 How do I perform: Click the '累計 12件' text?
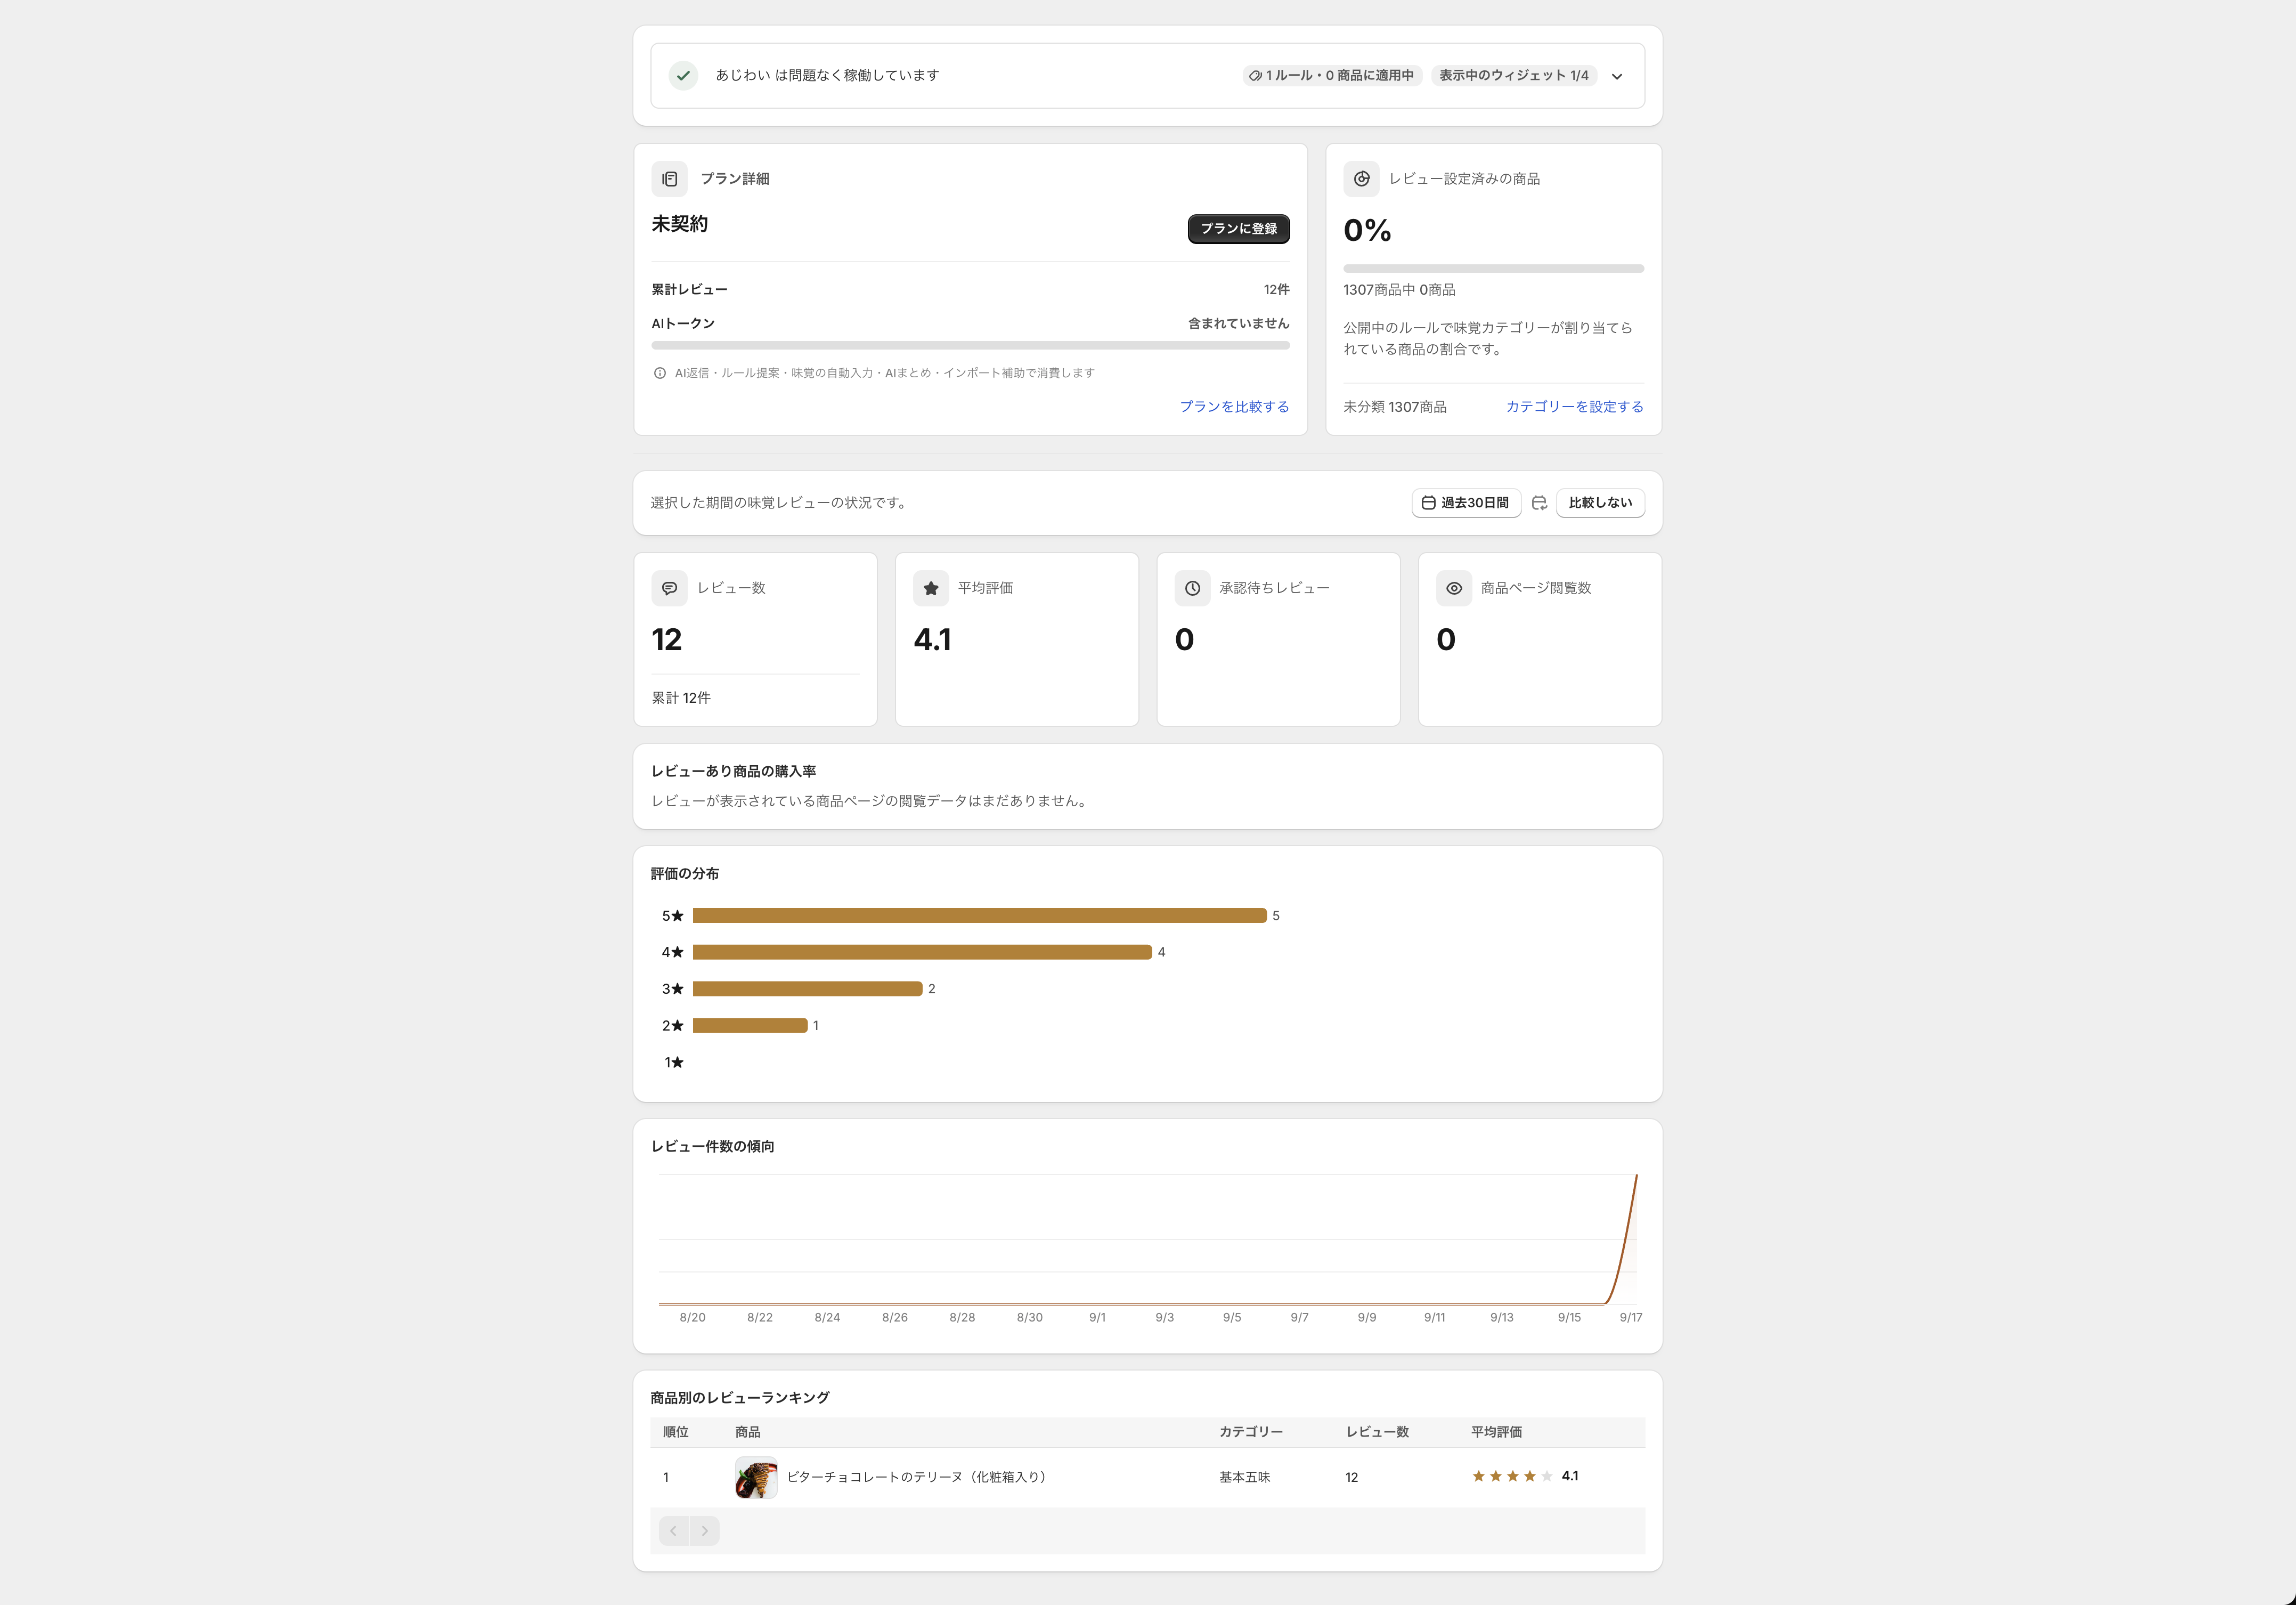pyautogui.click(x=681, y=698)
